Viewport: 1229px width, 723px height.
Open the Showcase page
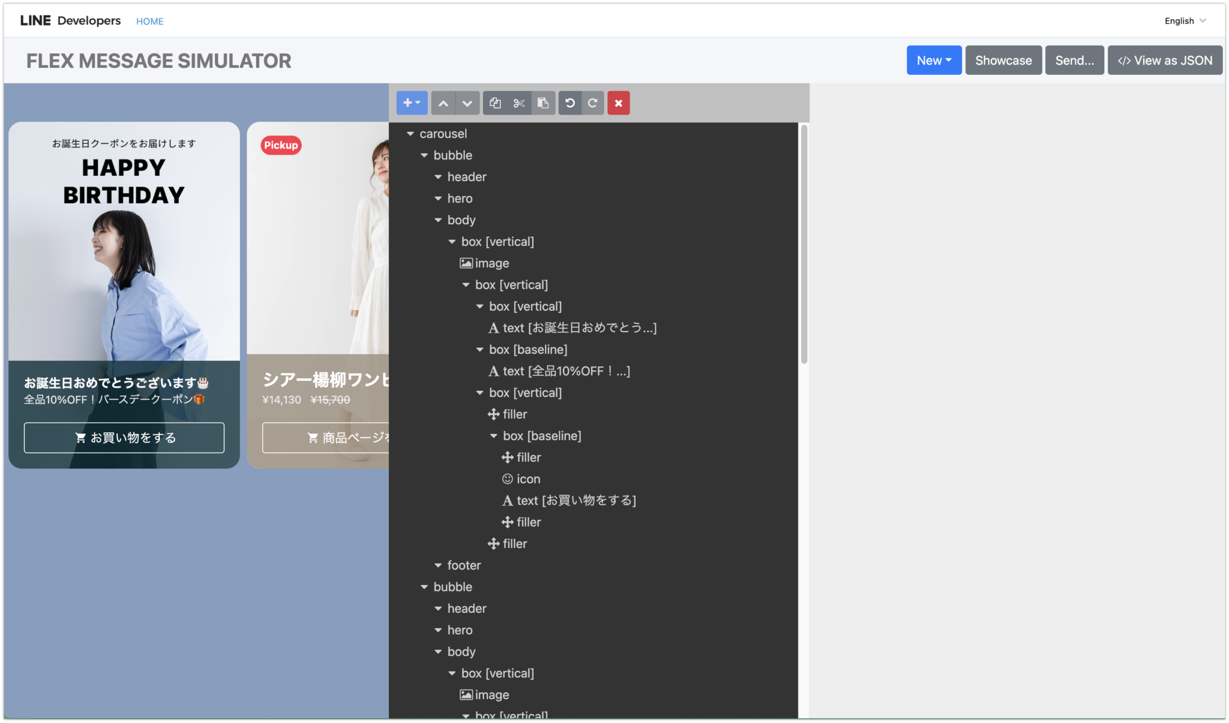pos(1003,60)
